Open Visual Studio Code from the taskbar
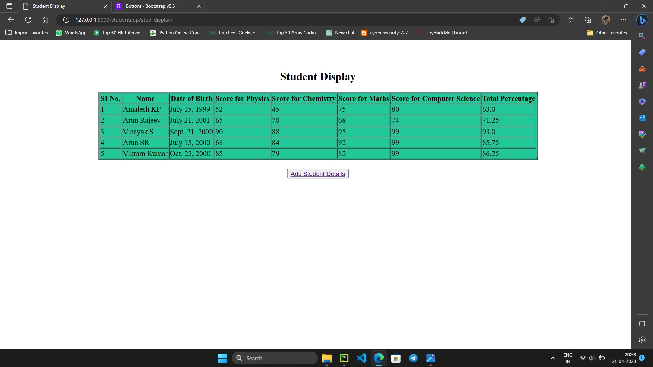The image size is (653, 367). [362, 358]
